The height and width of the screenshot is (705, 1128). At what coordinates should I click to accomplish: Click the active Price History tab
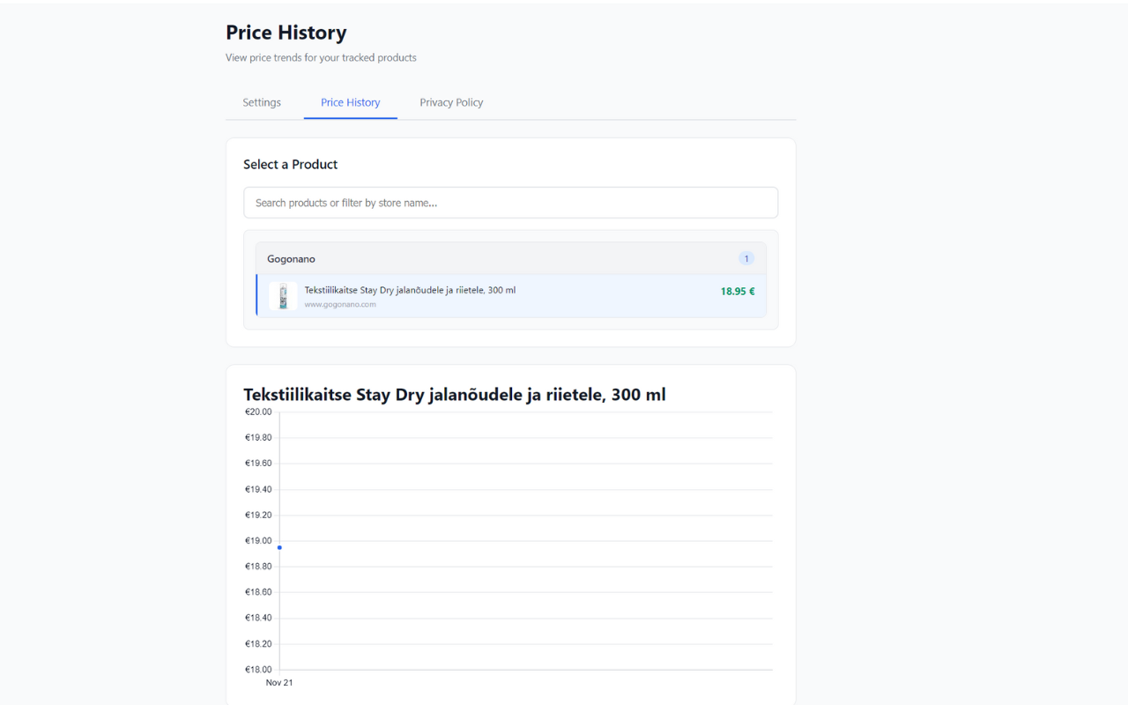[x=350, y=102]
